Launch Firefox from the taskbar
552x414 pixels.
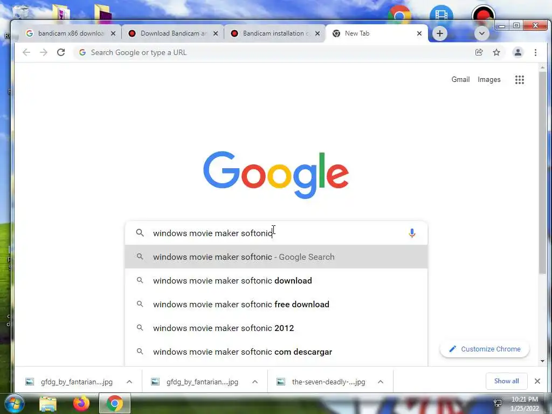[x=81, y=403]
